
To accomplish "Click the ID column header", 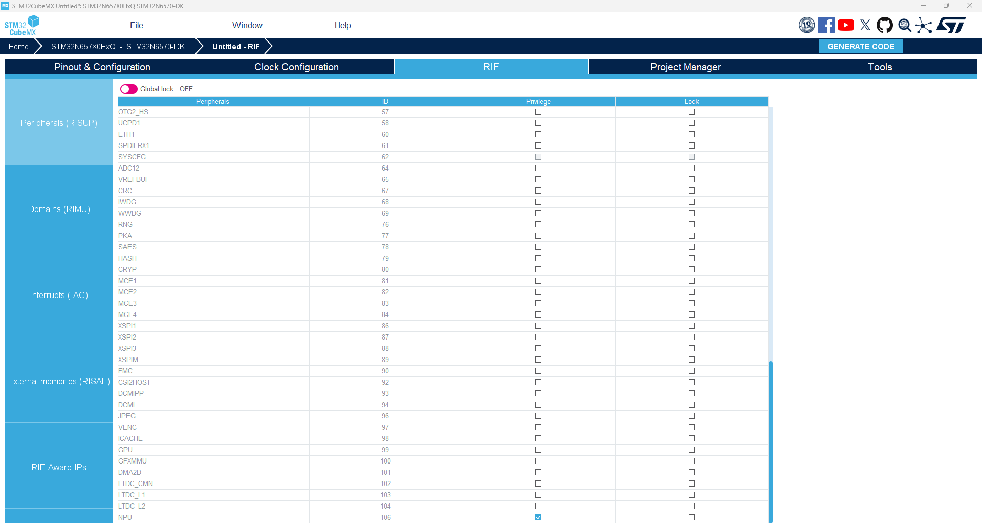I will click(385, 101).
